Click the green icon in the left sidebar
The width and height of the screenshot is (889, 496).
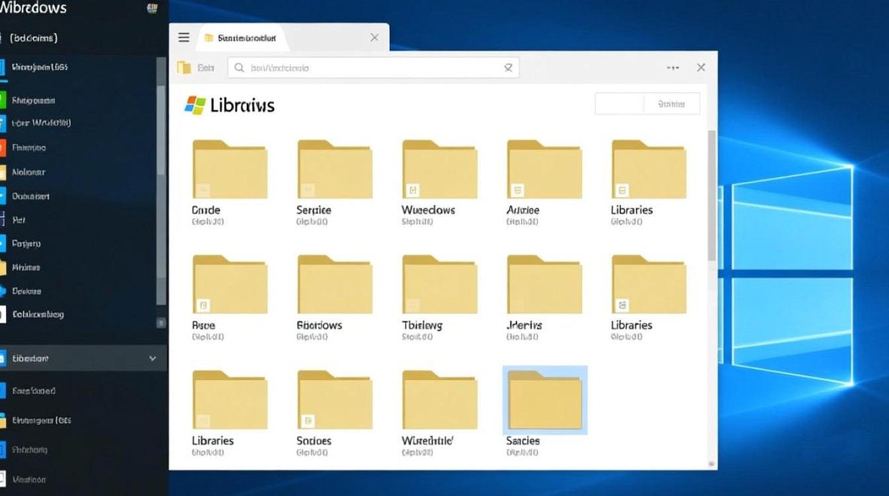click(x=3, y=101)
